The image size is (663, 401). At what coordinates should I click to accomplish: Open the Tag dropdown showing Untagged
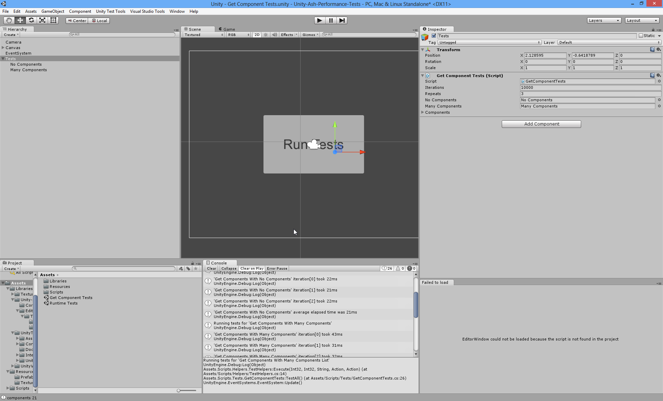(x=489, y=42)
